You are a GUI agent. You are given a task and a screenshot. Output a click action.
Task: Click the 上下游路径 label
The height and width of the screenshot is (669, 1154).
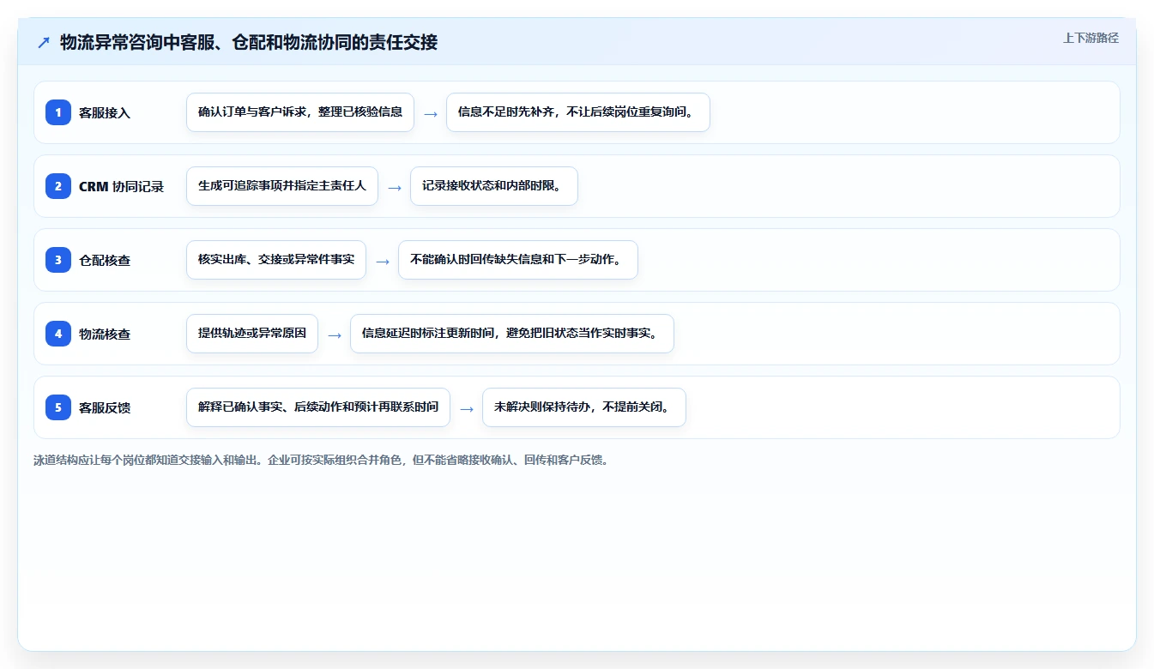click(x=1091, y=38)
